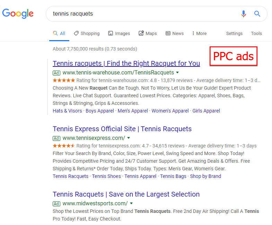Screen dimensions: 272x225
Task: Click the tennis-warehouse.com five-star rating
Action: 64,80
